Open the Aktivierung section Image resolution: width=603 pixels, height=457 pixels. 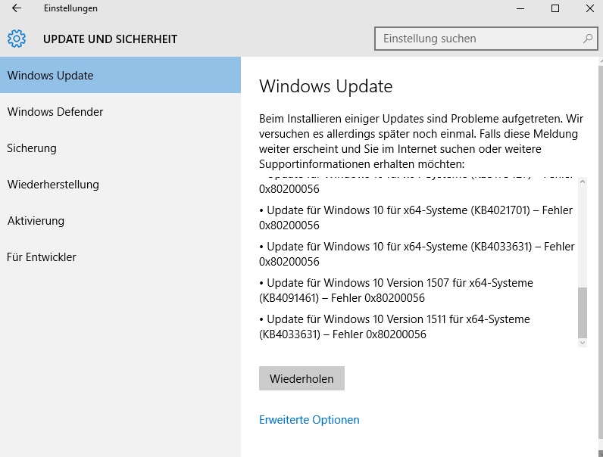tap(120, 221)
